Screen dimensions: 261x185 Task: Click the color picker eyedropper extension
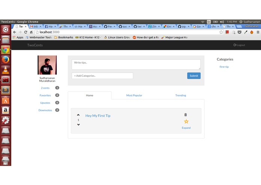tap(246, 32)
